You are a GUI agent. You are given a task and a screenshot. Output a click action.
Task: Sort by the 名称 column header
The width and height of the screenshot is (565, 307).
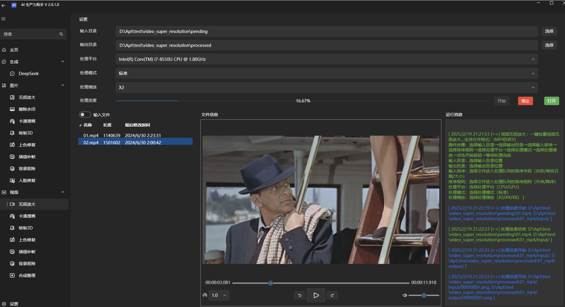click(x=88, y=125)
